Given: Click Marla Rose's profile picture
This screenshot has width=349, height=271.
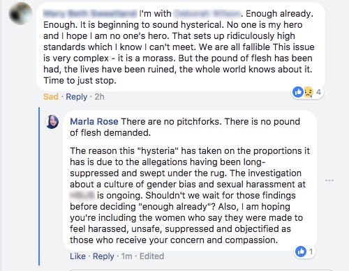Looking at the screenshot, I should coord(52,122).
